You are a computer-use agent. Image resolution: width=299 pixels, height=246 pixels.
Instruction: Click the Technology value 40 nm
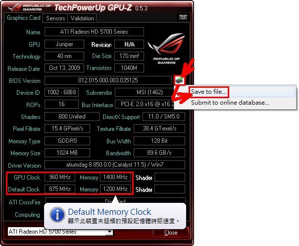(64, 56)
